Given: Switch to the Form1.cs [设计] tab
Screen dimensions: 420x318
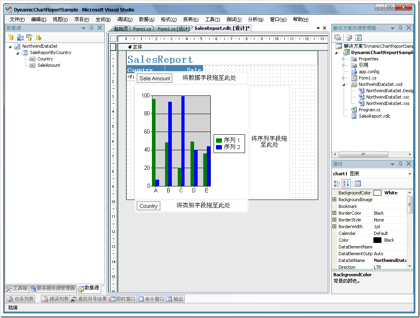Looking at the screenshot, I should tap(173, 29).
